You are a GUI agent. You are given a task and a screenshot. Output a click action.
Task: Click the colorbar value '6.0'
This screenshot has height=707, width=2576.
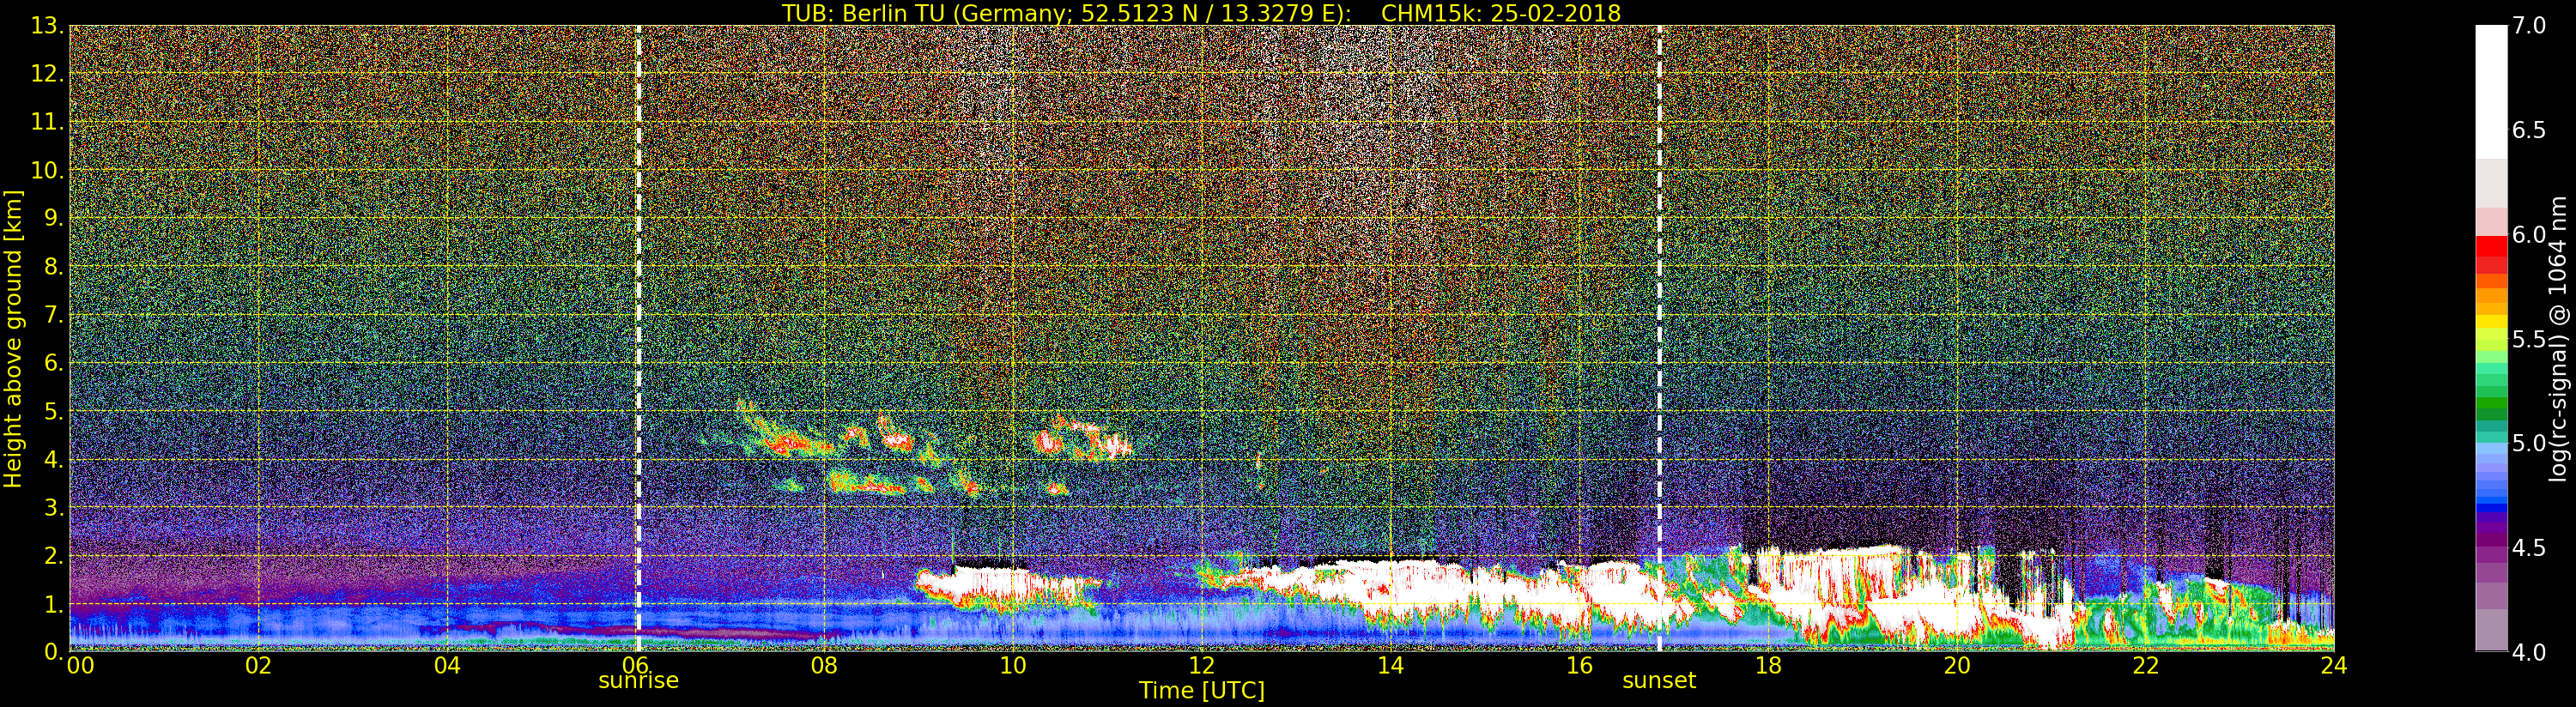(2529, 234)
